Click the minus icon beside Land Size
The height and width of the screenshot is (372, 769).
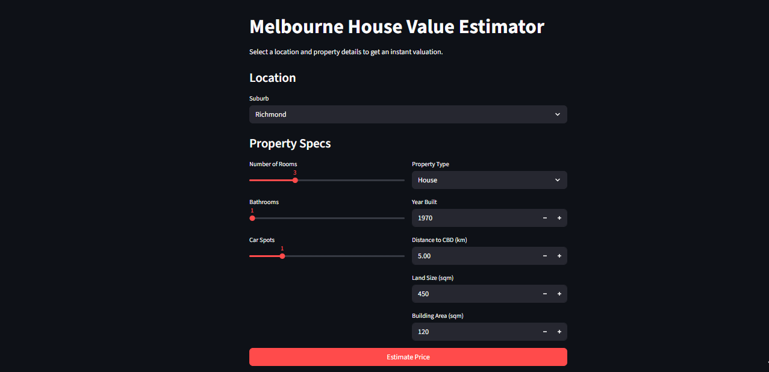pyautogui.click(x=544, y=294)
